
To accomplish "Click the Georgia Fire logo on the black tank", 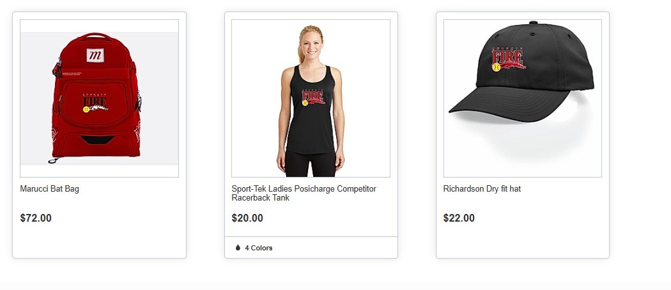I will click(313, 97).
